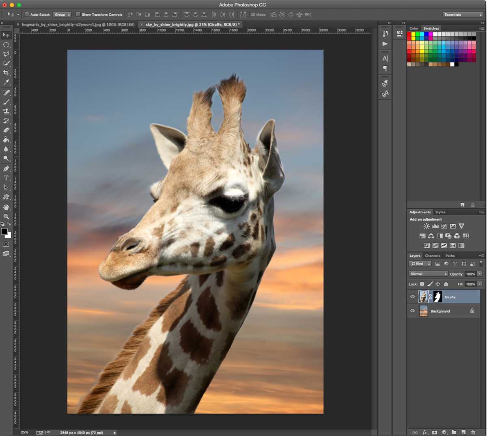Image resolution: width=487 pixels, height=436 pixels.
Task: Switch to hogwarts_by_shine_brightly document tab
Action: click(78, 24)
